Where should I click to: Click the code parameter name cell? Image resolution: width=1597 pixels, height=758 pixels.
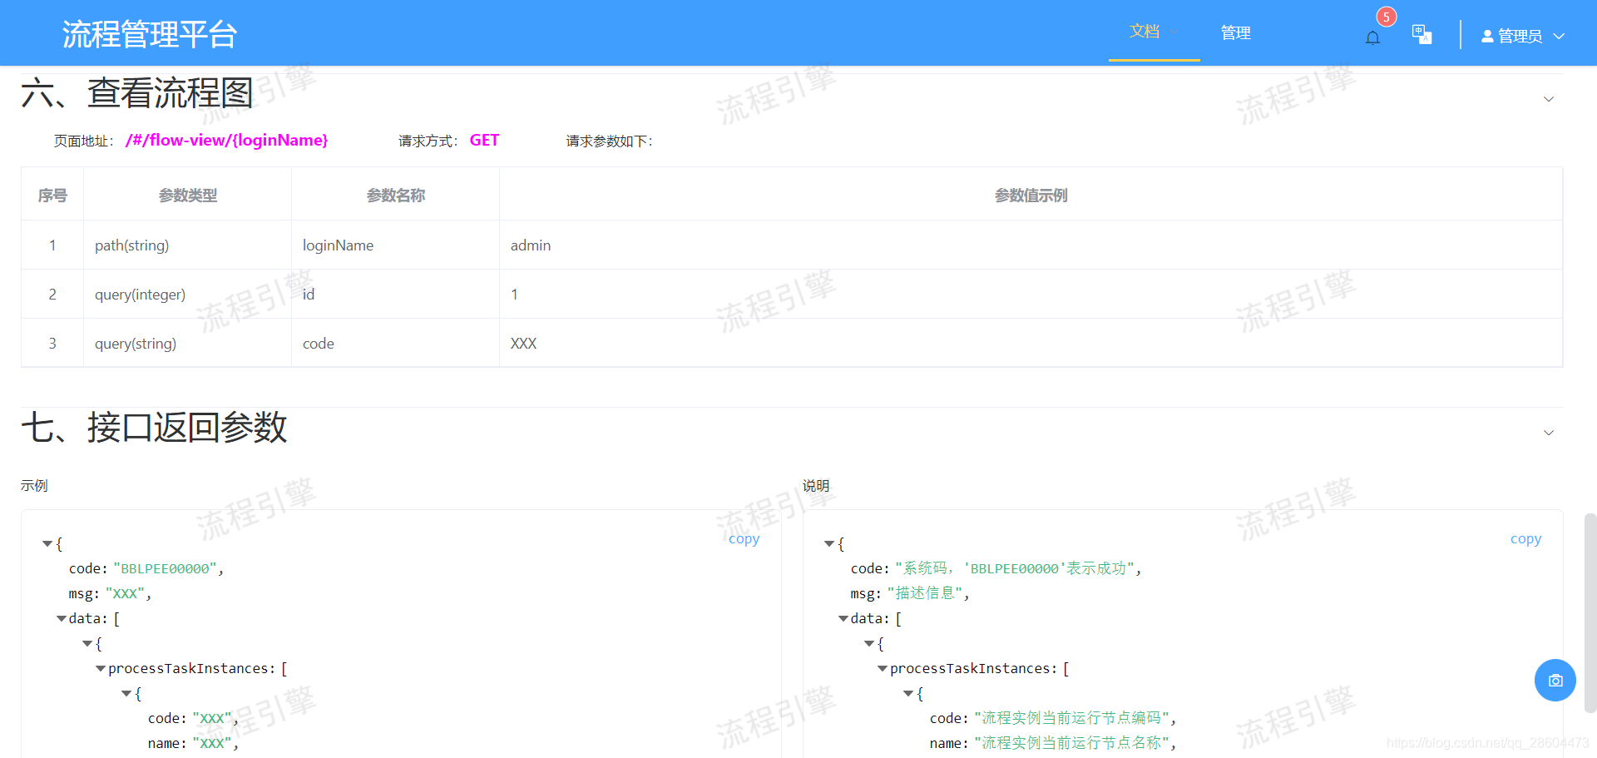pos(395,344)
